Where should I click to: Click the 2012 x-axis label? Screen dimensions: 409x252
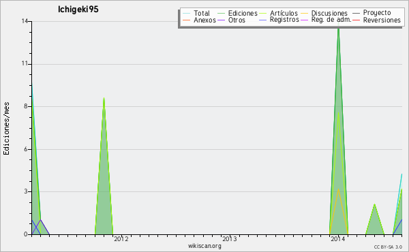[121, 239]
